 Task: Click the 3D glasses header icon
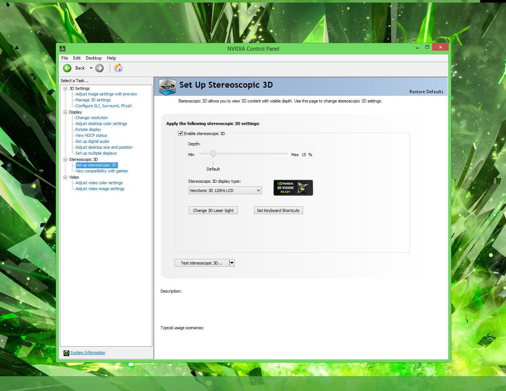pos(167,87)
